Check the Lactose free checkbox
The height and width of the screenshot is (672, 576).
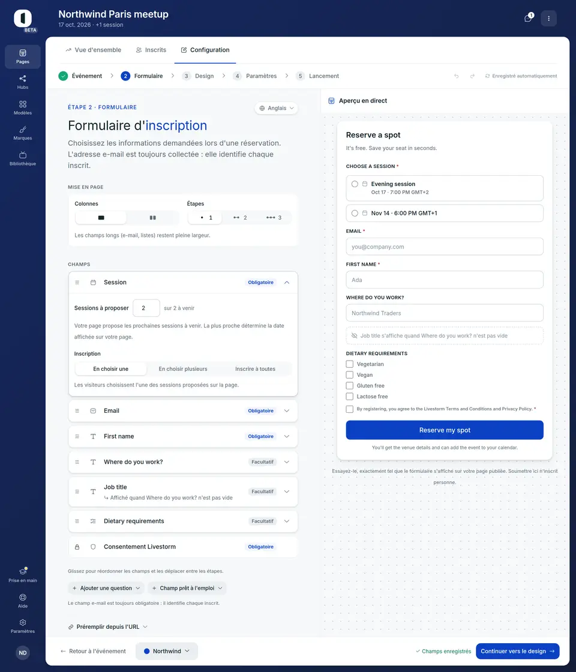[x=350, y=397]
